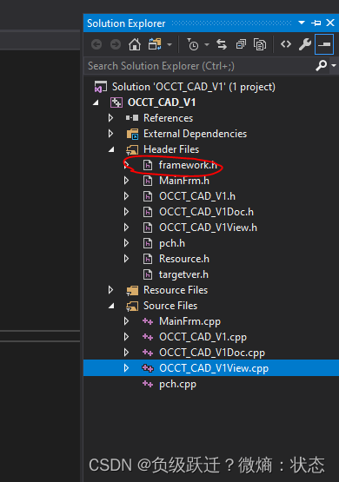
Task: Click the MainFrm.cpp C++ file icon
Action: point(148,321)
